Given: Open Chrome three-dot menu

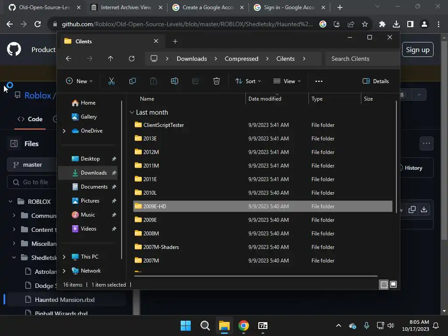Looking at the screenshot, I should pos(438,24).
